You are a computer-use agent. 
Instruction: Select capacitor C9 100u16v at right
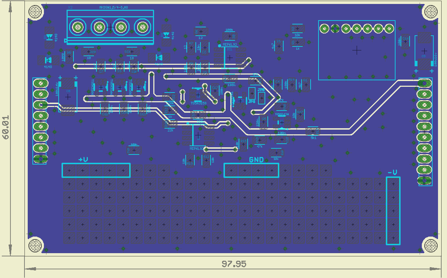424,50
